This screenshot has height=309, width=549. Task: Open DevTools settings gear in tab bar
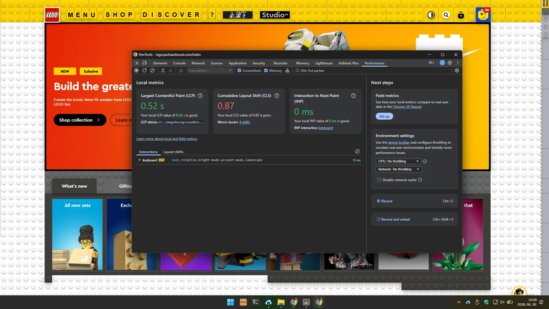pyautogui.click(x=450, y=63)
